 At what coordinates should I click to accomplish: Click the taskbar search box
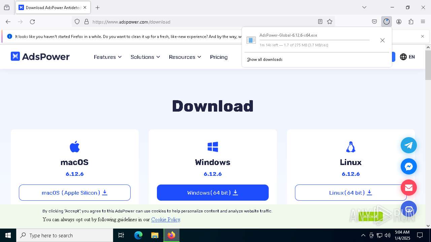[x=65, y=235]
